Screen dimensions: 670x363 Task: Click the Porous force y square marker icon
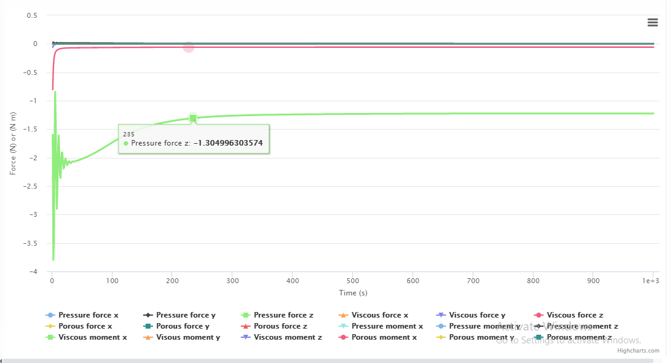(149, 326)
